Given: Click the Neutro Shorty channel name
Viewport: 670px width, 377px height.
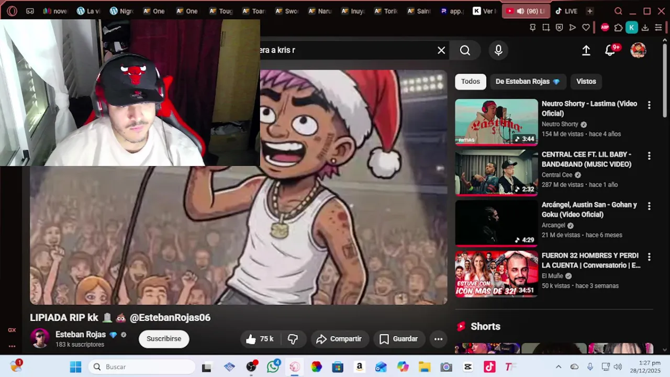Looking at the screenshot, I should pos(560,124).
